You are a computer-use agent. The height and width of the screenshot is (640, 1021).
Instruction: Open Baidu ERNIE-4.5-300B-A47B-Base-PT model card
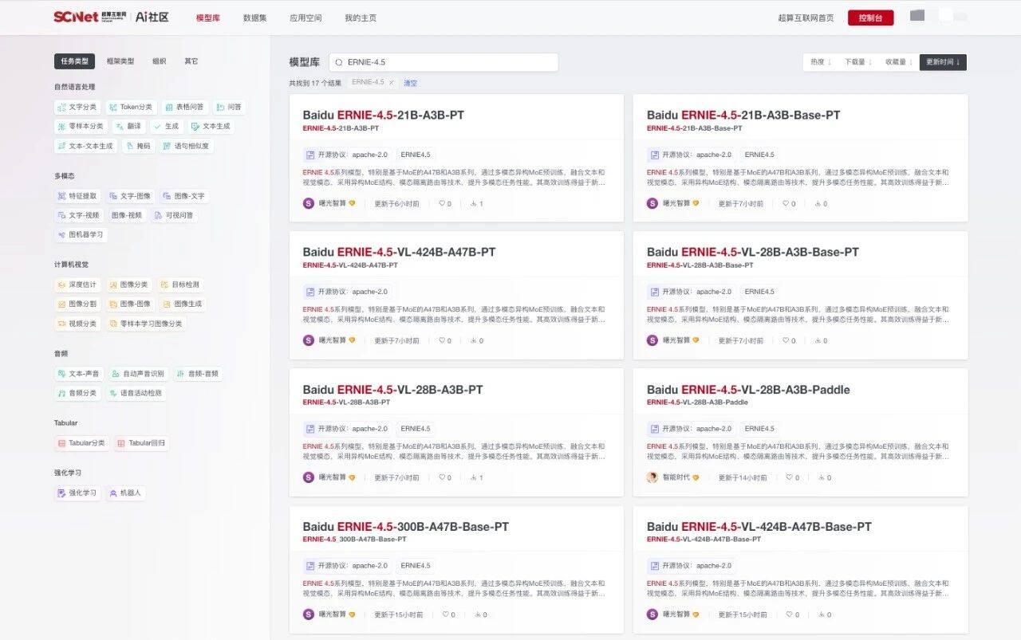pos(456,569)
